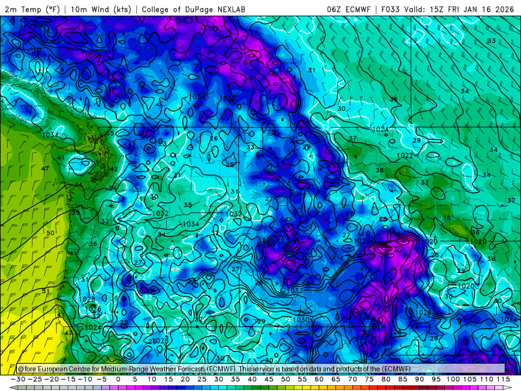Click the "2m Temp (°F)" title text

33,9
